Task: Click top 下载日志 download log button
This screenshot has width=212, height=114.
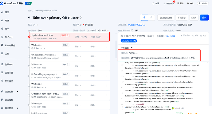Action: click(x=182, y=18)
